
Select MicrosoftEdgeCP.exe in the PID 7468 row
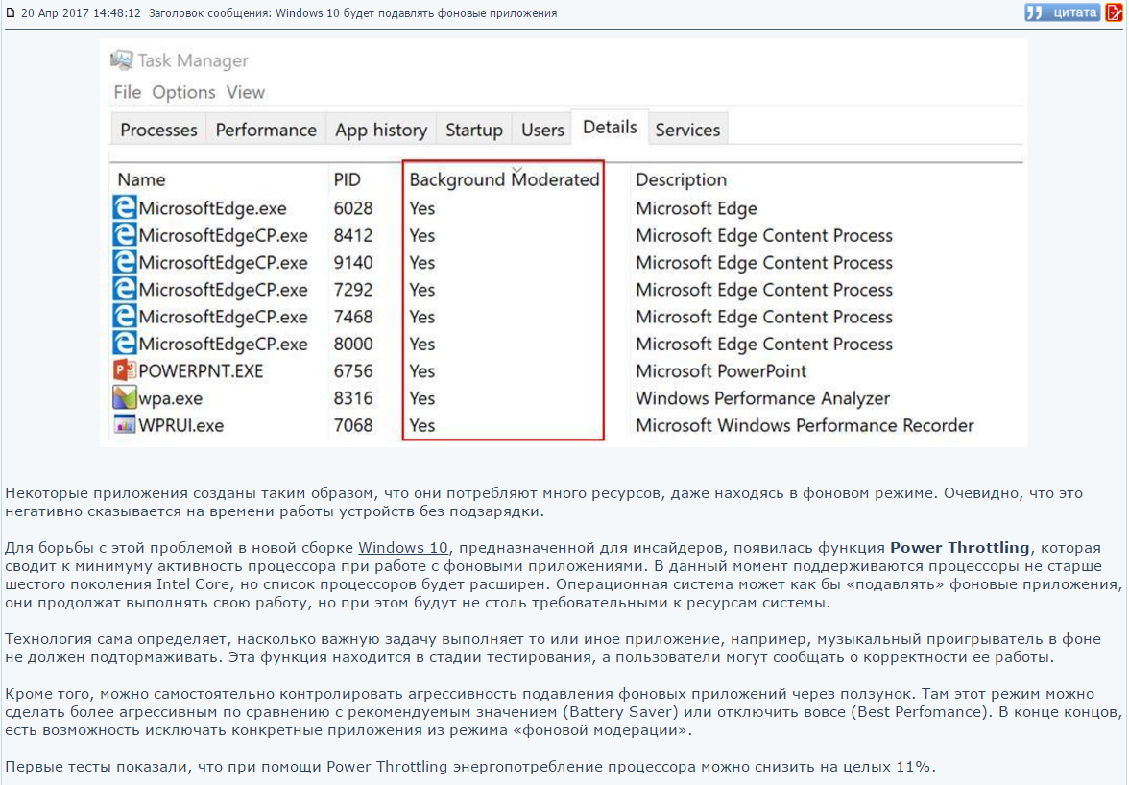223,318
